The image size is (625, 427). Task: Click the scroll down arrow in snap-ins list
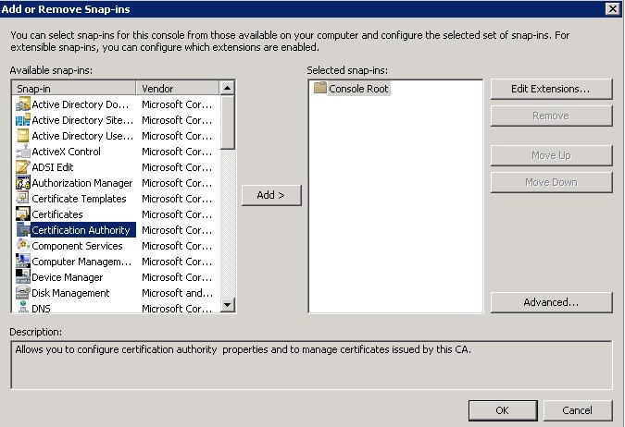point(227,305)
